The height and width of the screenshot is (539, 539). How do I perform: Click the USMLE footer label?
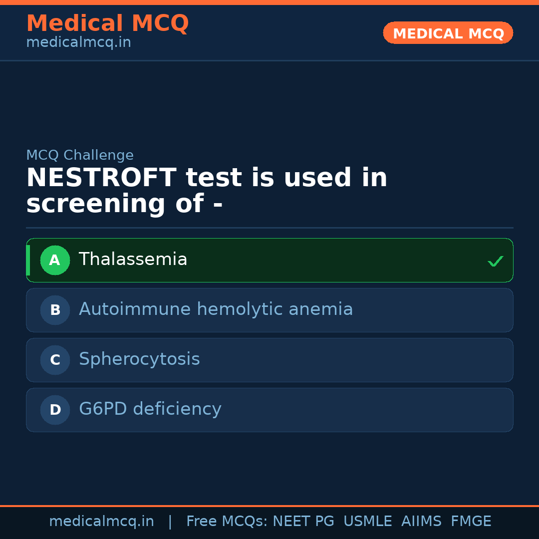[x=367, y=522]
